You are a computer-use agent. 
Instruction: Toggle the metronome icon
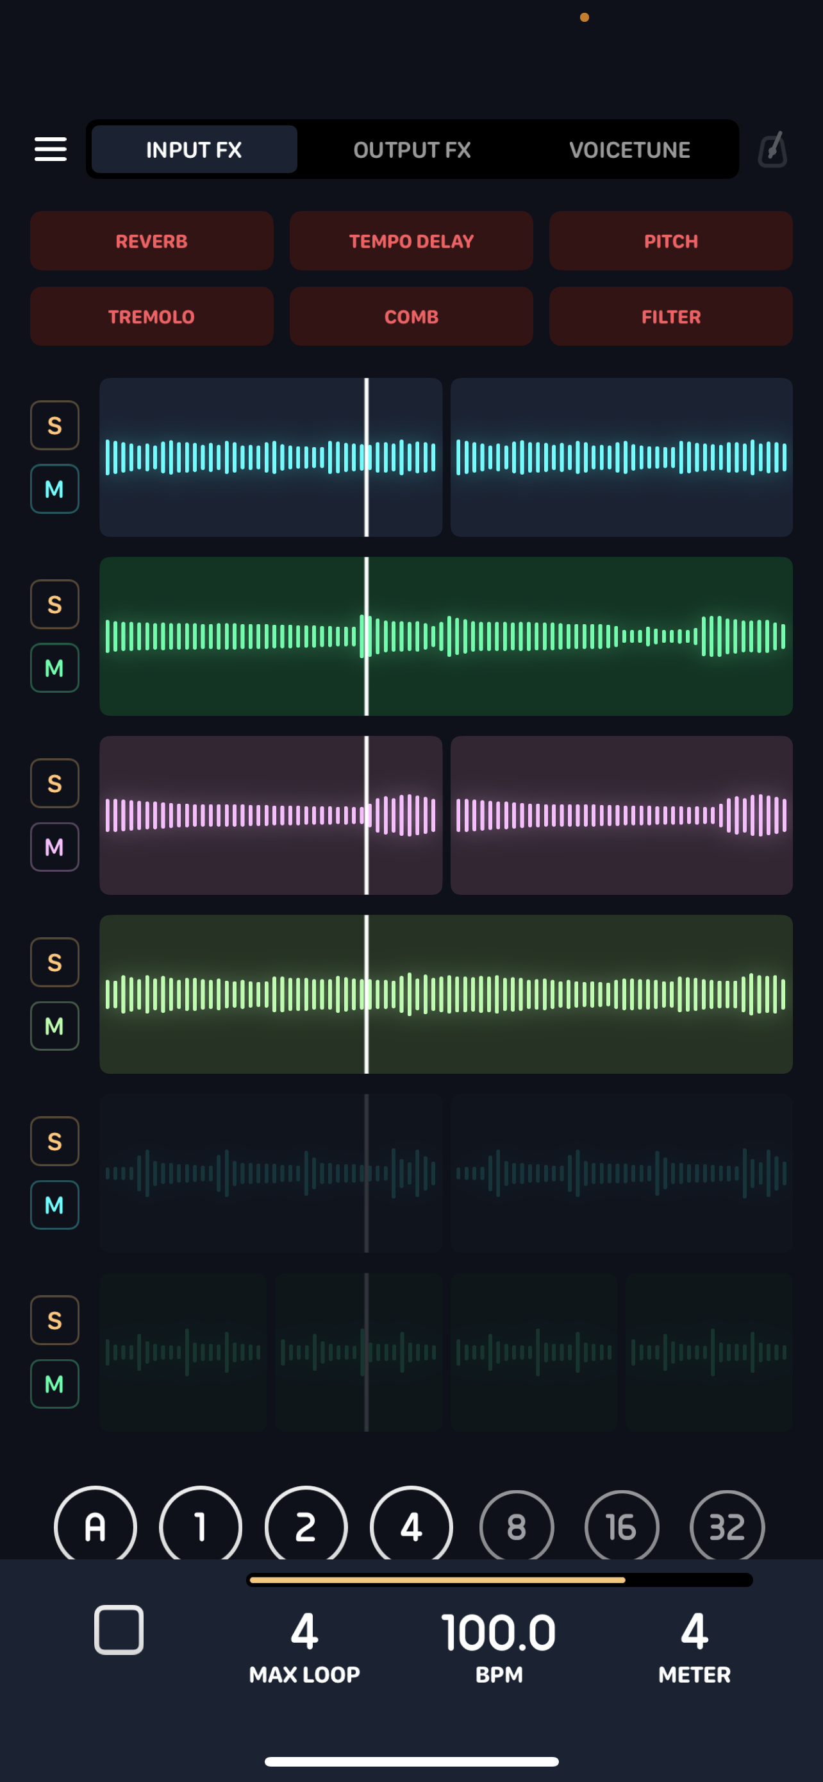click(x=772, y=149)
